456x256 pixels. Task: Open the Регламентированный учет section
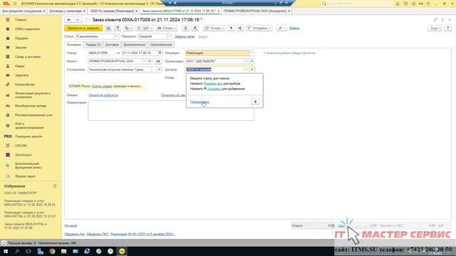point(33,115)
